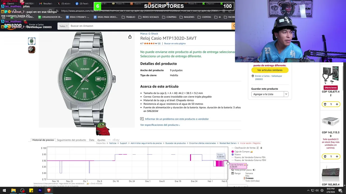The image size is (346, 194).
Task: Open Brave browser taskbar icon
Action: tap(49, 190)
